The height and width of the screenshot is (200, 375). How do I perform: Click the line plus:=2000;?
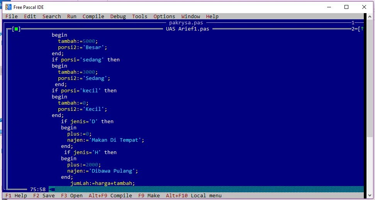[84, 164]
